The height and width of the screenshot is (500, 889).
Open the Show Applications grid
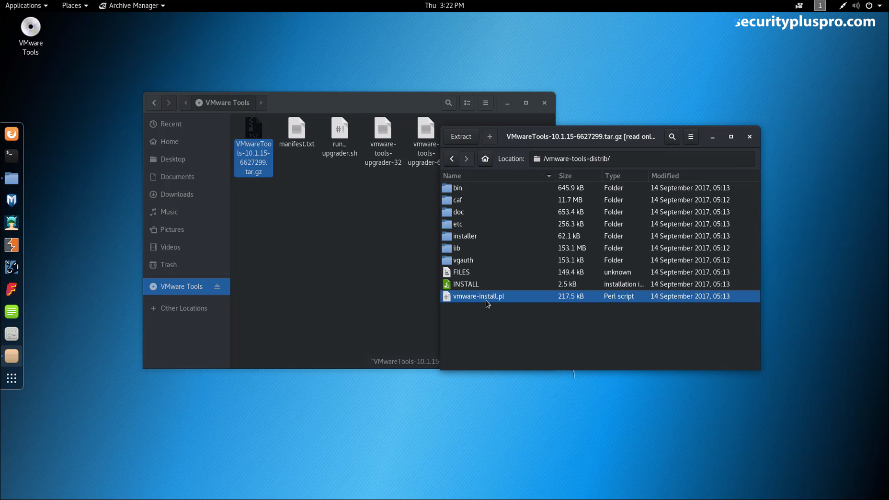(x=11, y=378)
